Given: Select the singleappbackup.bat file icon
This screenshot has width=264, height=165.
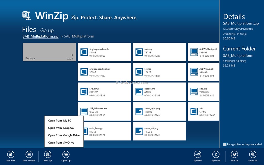Looking at the screenshot, I should 84,72.
